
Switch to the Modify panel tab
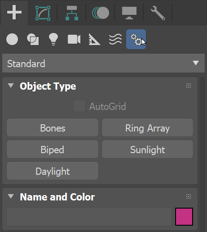pyautogui.click(x=43, y=13)
